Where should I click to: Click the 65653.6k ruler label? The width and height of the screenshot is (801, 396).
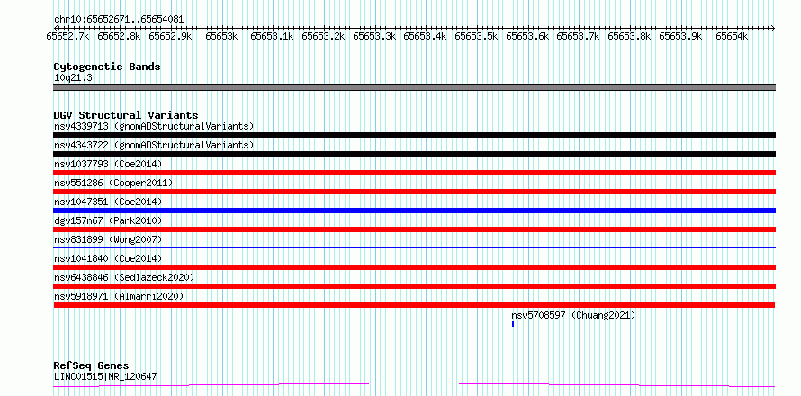click(x=527, y=36)
